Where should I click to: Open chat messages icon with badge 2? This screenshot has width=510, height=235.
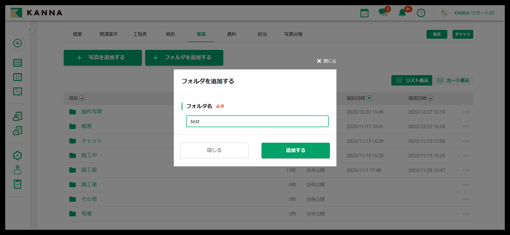pyautogui.click(x=383, y=12)
